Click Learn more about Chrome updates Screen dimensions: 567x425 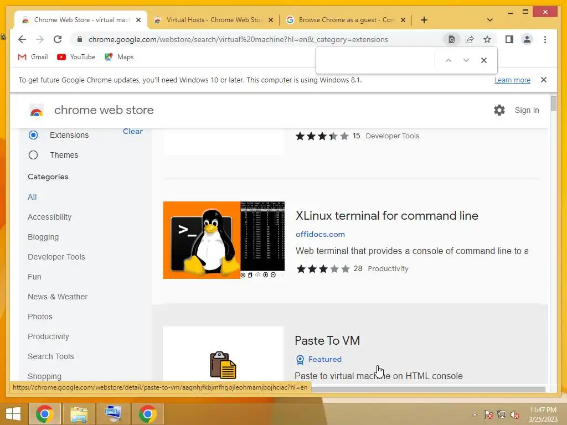[x=512, y=80]
